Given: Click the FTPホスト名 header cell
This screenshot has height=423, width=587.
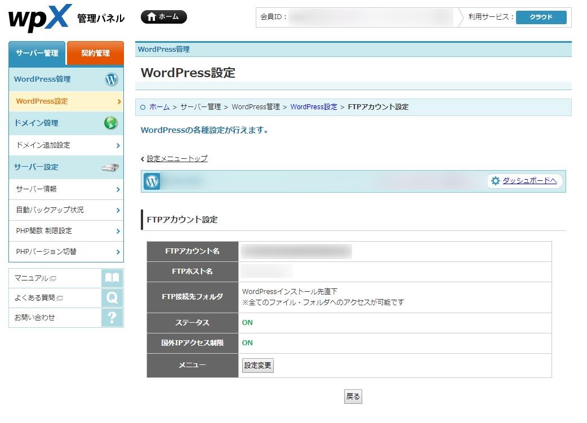Looking at the screenshot, I should [193, 272].
